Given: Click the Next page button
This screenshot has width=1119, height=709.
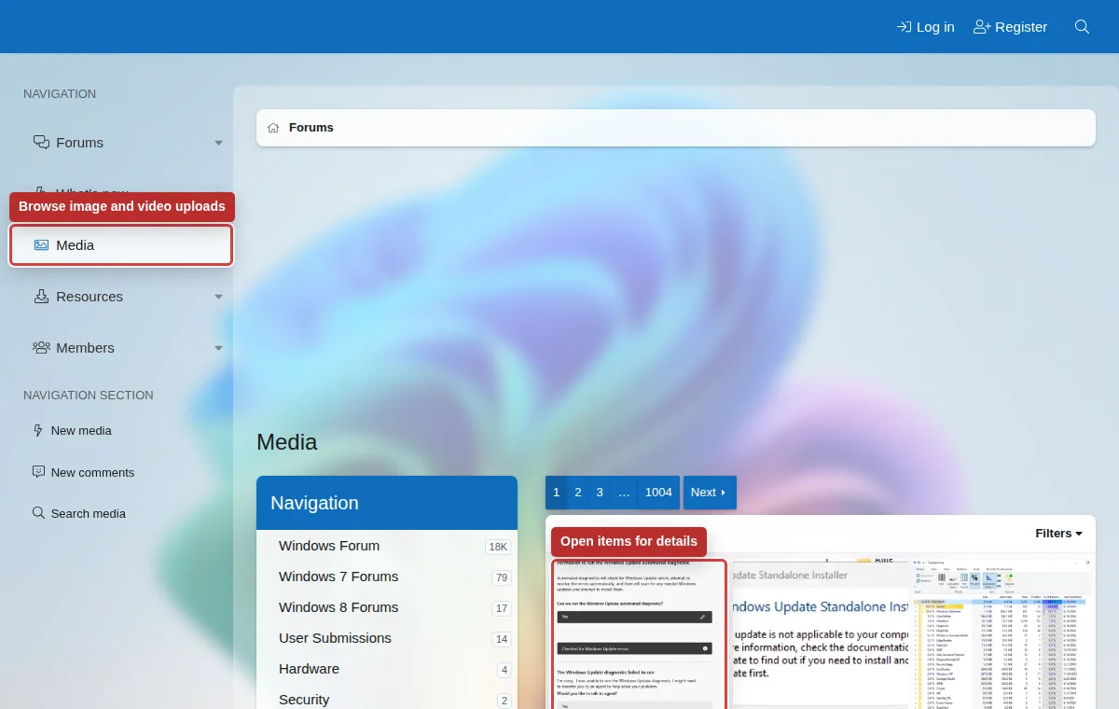Looking at the screenshot, I should [x=710, y=493].
